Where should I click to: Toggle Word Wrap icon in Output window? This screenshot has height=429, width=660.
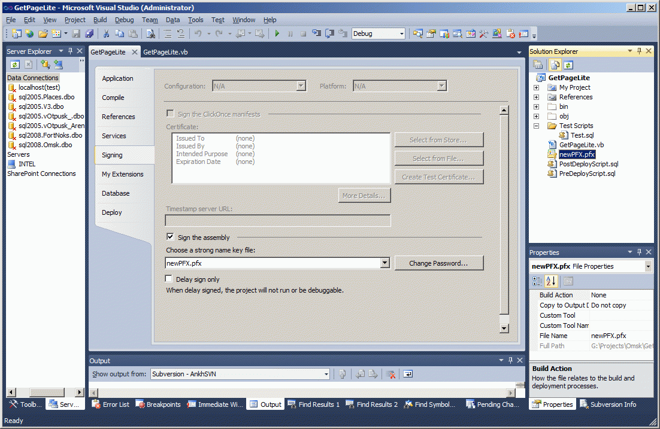tap(408, 374)
